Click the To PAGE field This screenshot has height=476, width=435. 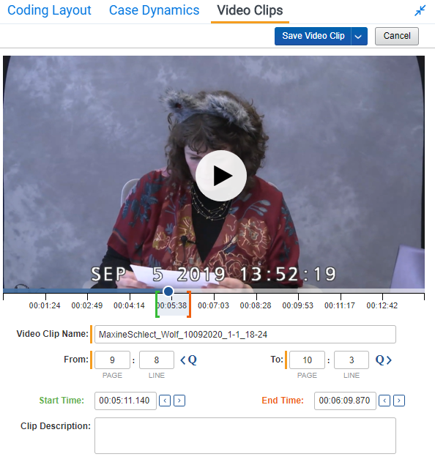click(x=307, y=360)
